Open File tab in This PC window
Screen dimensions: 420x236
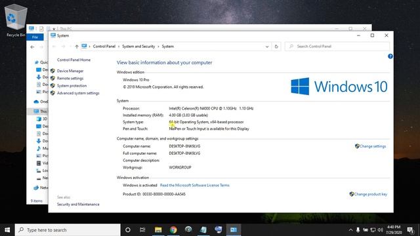(35, 37)
